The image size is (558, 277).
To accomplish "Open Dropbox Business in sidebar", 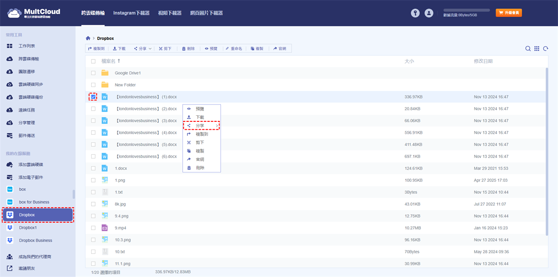I will 35,240.
